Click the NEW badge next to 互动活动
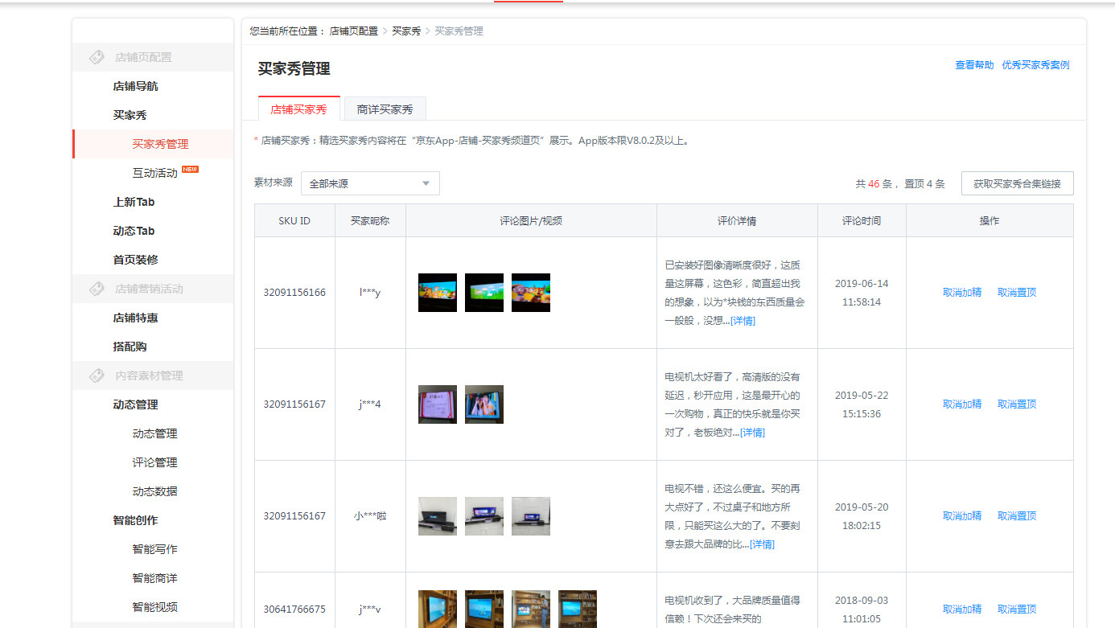The image size is (1115, 628). tap(190, 170)
